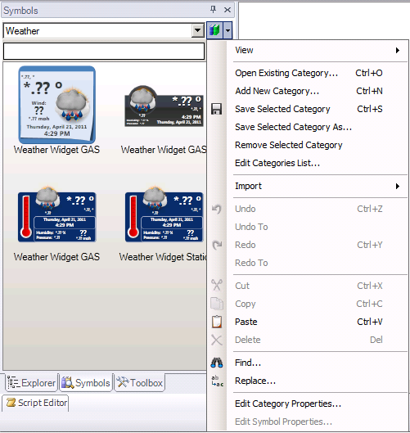Screen dimensions: 410x433
Task: Select the navy thermometer Weather Widget GAS thumbnail
Action: coord(56,214)
